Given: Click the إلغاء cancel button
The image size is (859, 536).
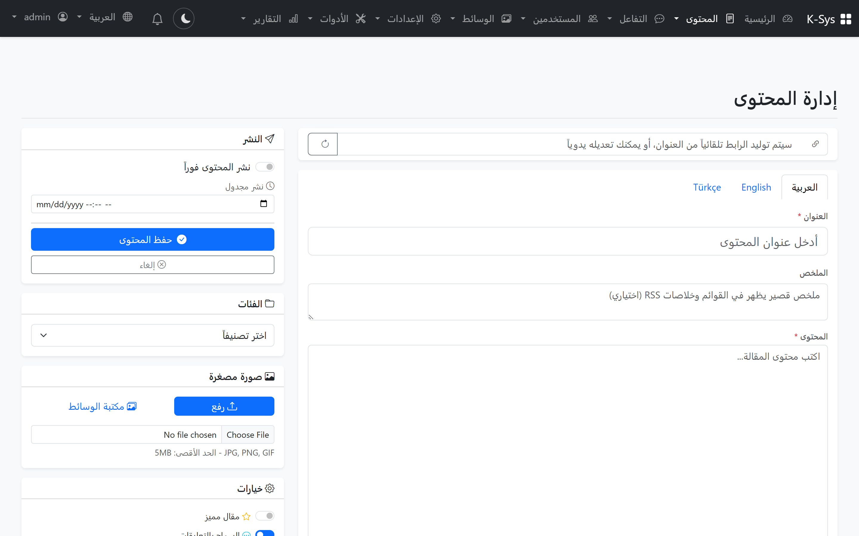Looking at the screenshot, I should (x=153, y=265).
